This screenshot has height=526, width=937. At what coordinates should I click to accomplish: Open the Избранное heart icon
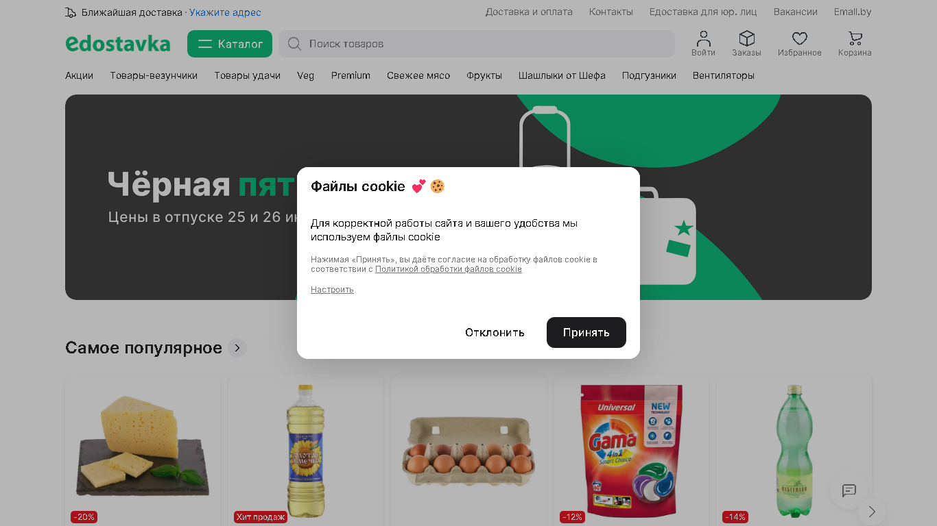tap(799, 38)
